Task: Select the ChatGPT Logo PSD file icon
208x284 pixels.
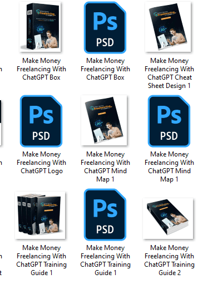Action: 41,121
